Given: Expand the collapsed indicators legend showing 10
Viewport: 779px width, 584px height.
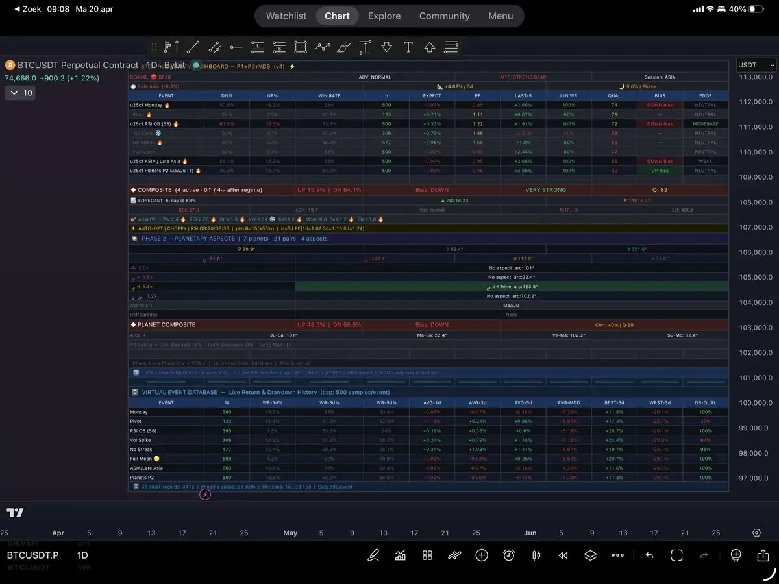Looking at the screenshot, I should point(21,93).
